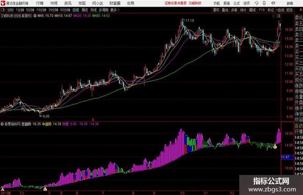Screen dimensions: 303x195
Task: Click the 2013年 date axis label
Action: (x=6, y=193)
